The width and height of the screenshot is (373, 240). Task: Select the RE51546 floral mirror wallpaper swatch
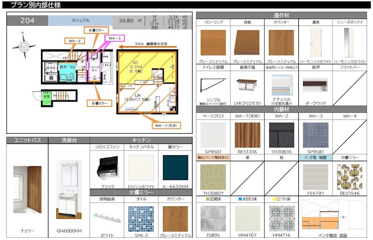[x=349, y=177]
